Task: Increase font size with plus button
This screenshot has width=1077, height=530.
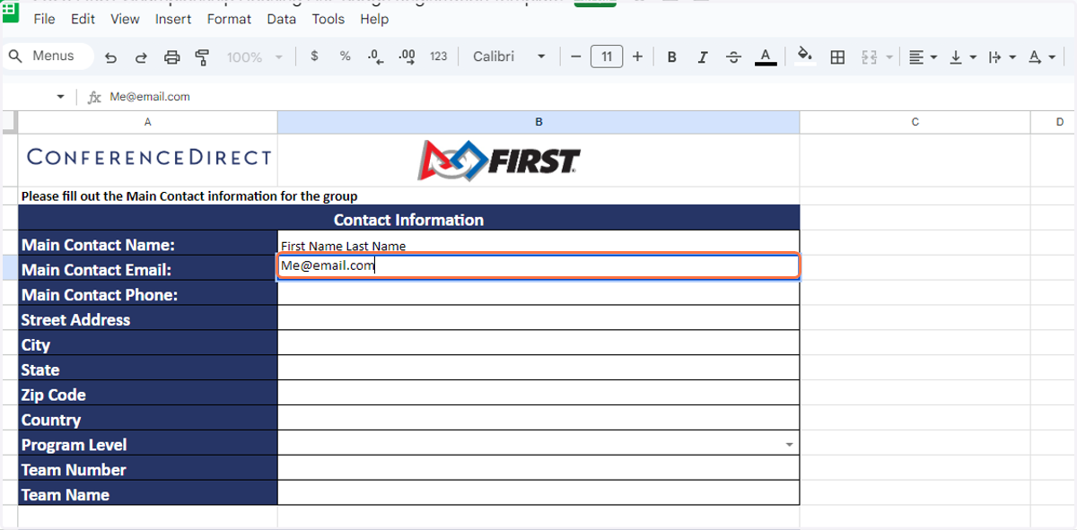Action: (637, 56)
